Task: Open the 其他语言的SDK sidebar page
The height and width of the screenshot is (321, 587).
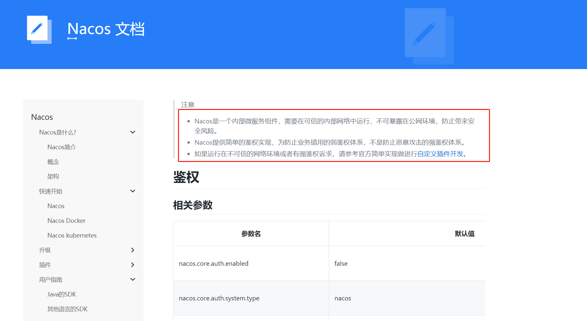Action: click(67, 309)
